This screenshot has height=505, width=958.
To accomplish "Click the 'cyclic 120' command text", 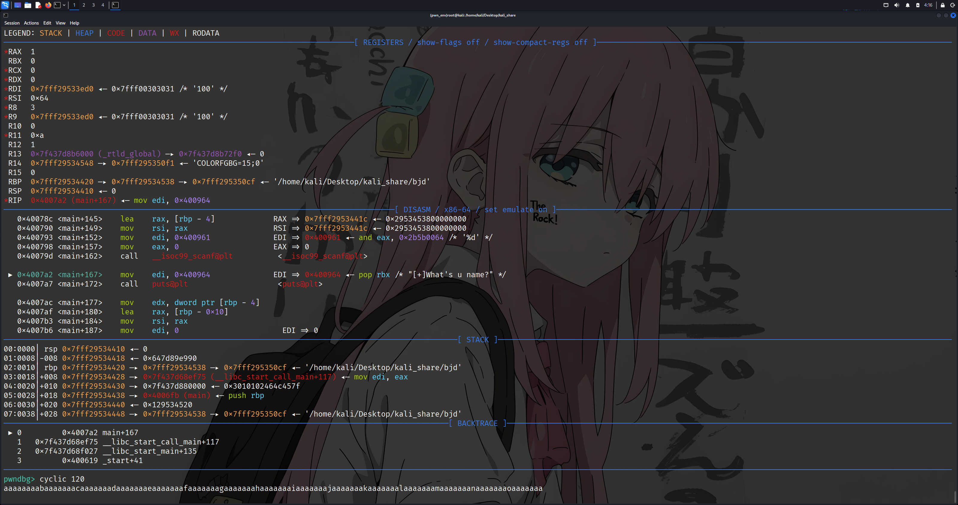I will tap(62, 479).
